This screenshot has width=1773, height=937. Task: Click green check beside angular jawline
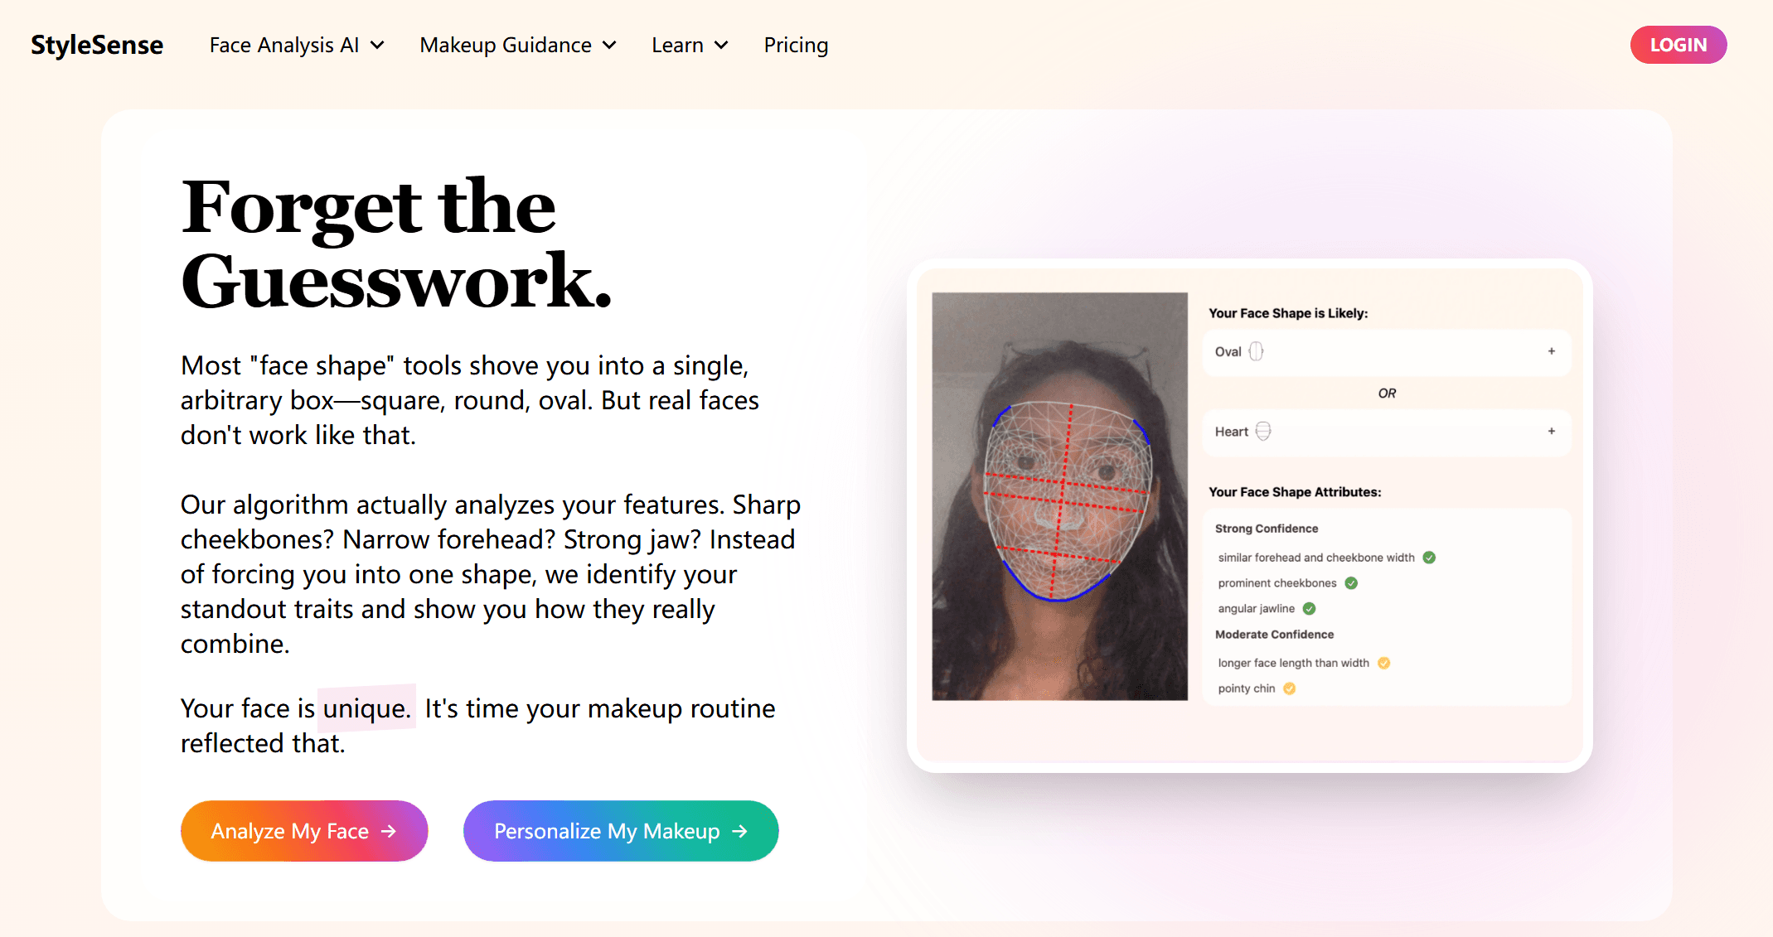pyautogui.click(x=1310, y=609)
